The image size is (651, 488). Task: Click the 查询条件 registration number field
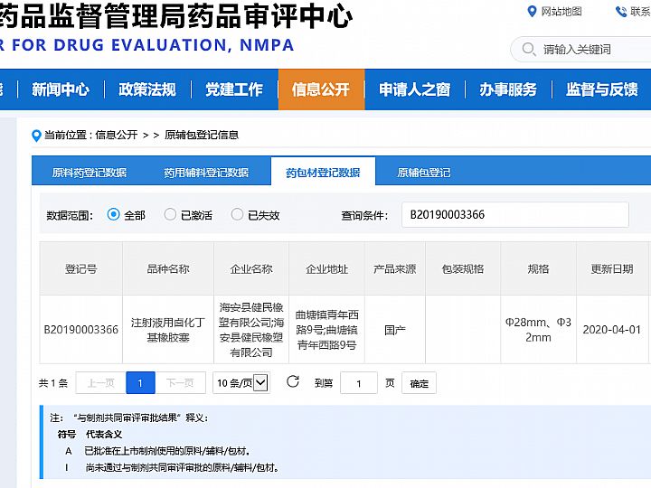tap(514, 215)
